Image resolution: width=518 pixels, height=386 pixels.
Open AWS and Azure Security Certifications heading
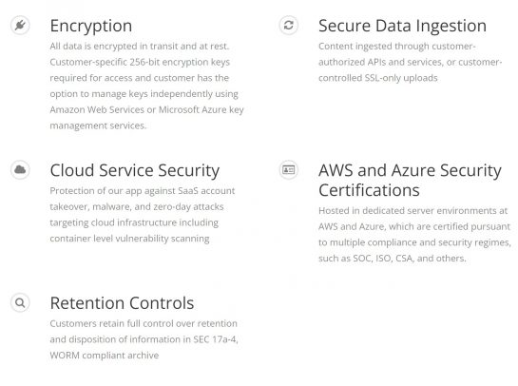(x=410, y=181)
